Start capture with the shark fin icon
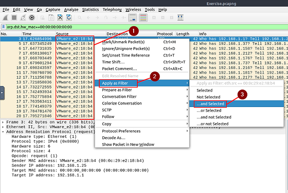 point(5,17)
